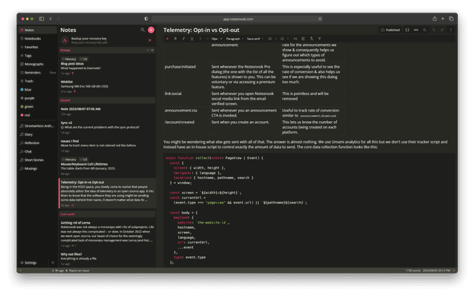Open the Notes section in sidebar

[x=37, y=30]
